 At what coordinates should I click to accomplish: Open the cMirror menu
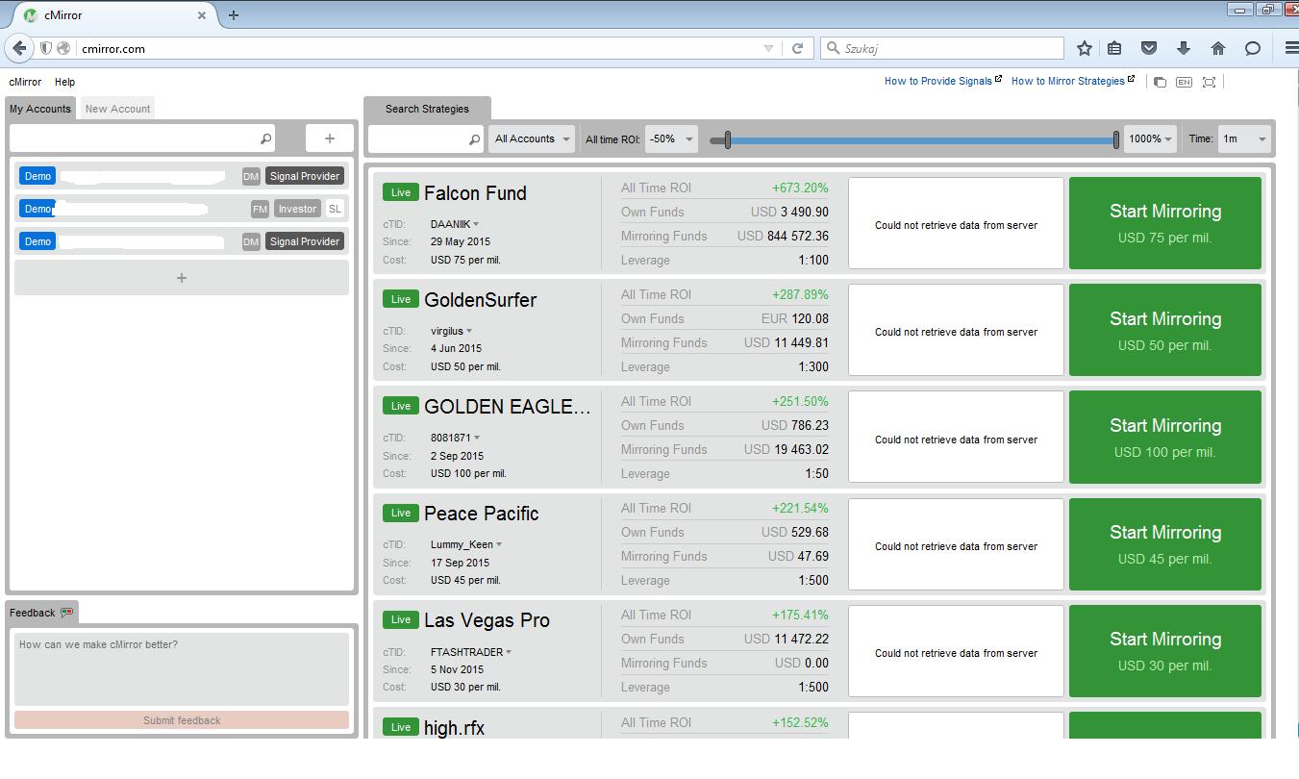[x=25, y=82]
